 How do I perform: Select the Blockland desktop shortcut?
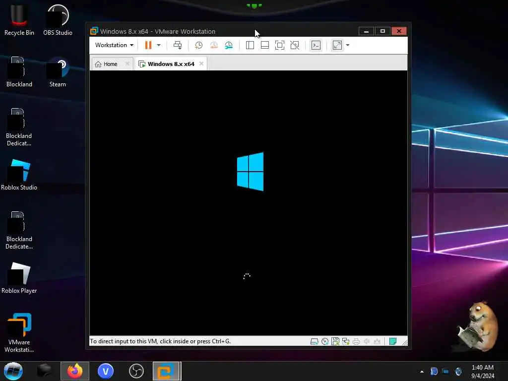pos(19,72)
